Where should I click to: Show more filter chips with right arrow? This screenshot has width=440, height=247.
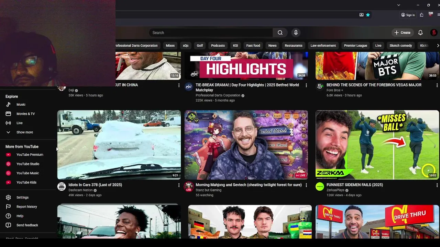pos(438,46)
